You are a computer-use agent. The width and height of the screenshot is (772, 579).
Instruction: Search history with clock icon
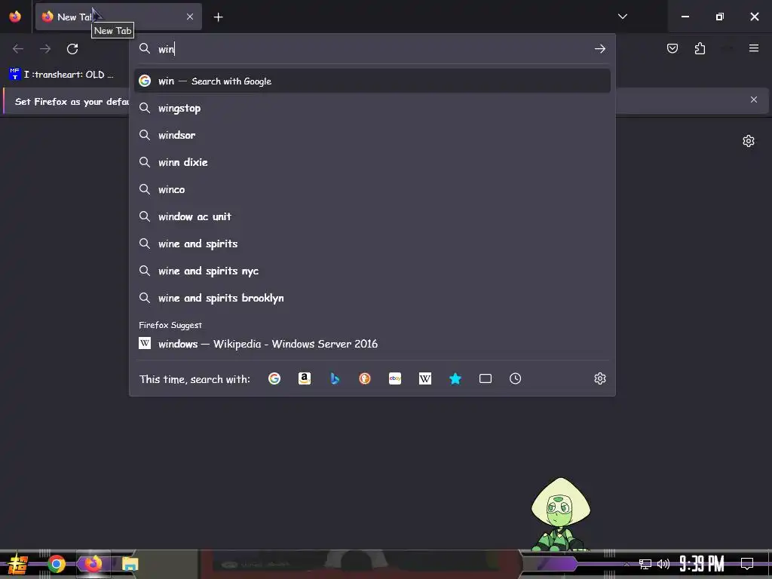516,378
